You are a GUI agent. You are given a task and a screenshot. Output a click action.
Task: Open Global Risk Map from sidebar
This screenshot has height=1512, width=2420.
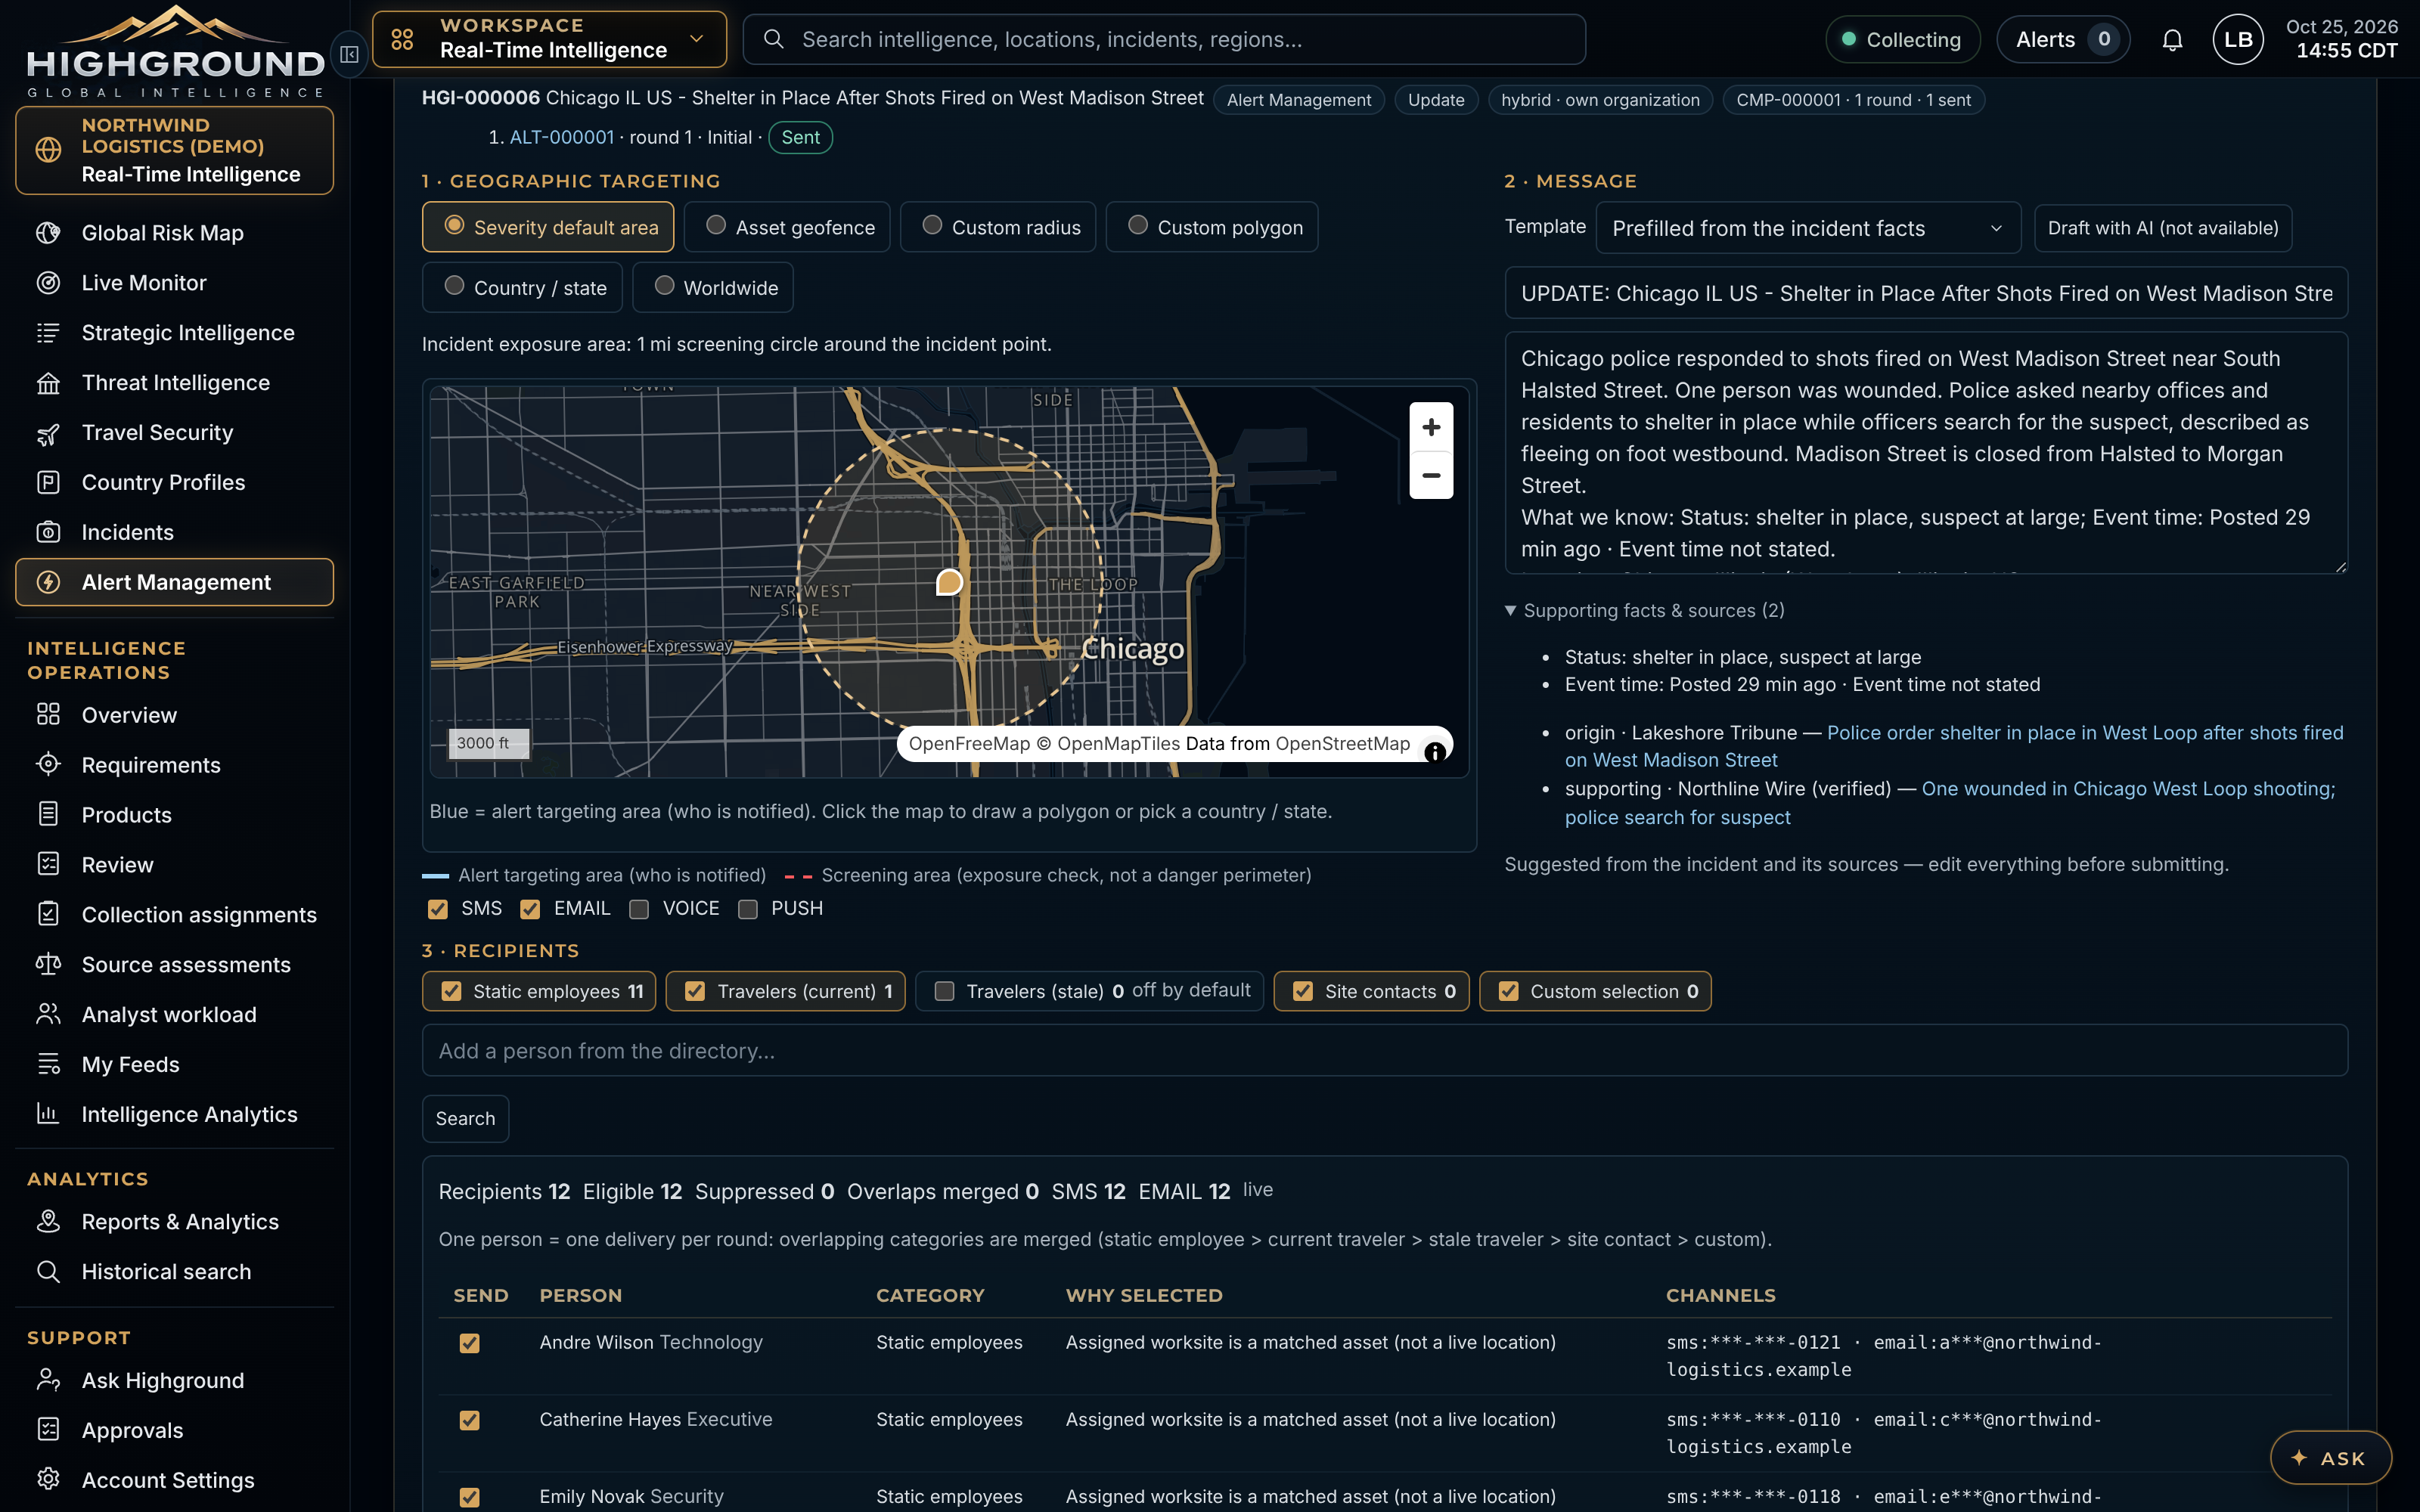point(175,233)
